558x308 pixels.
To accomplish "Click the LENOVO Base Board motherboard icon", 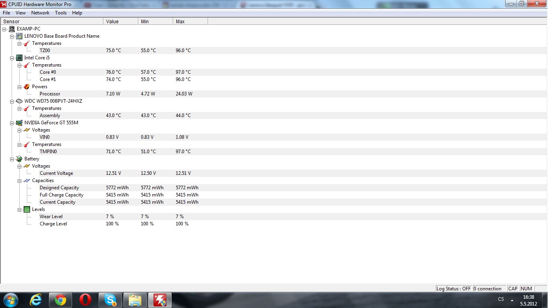I will [19, 36].
